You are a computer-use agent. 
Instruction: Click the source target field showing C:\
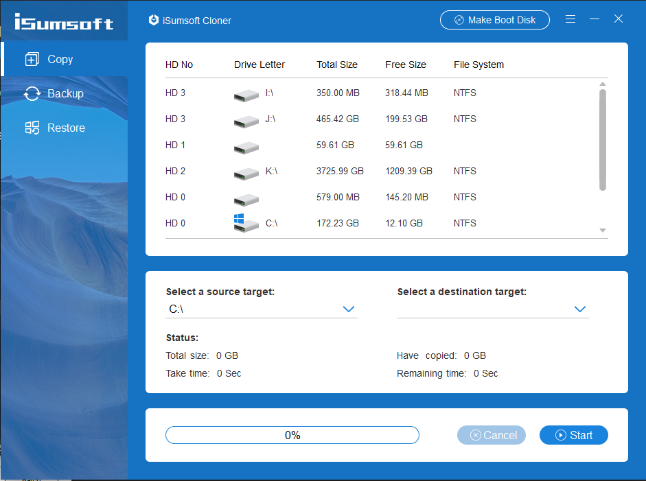(x=261, y=309)
